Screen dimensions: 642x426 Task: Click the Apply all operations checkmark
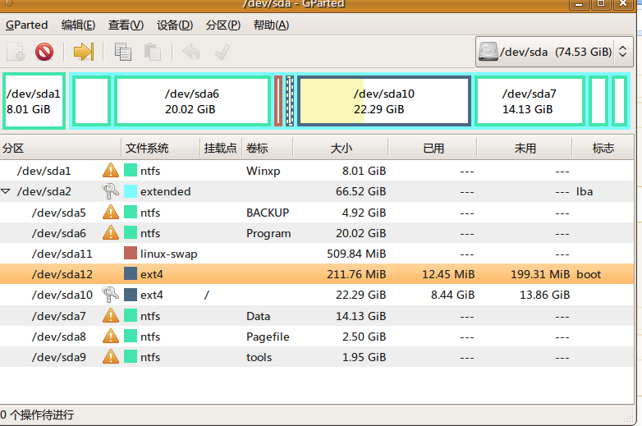point(222,52)
